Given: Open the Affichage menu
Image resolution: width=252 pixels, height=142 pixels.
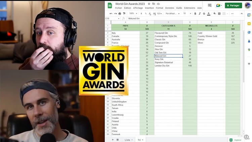Looking at the screenshot, I should [x=138, y=8].
